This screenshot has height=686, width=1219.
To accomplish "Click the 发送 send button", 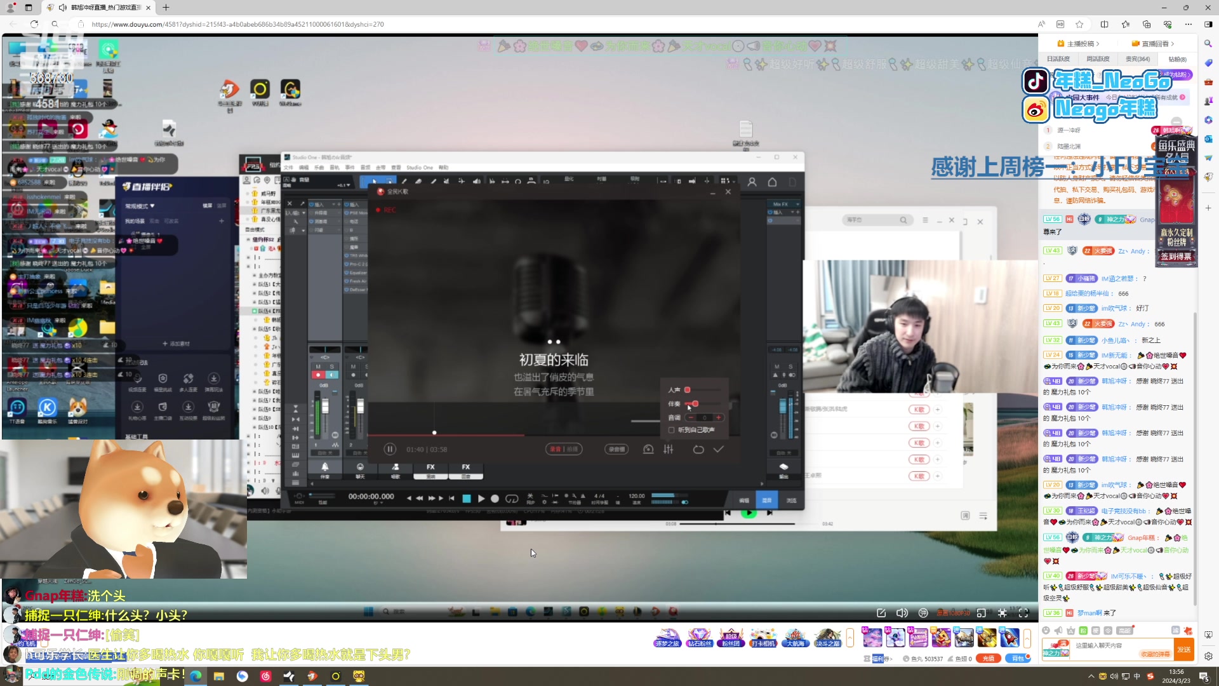I will tap(1184, 649).
